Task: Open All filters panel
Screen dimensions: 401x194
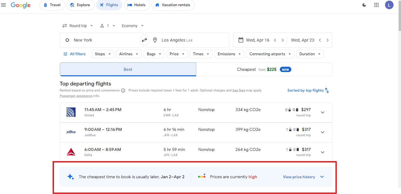Action: (x=74, y=54)
